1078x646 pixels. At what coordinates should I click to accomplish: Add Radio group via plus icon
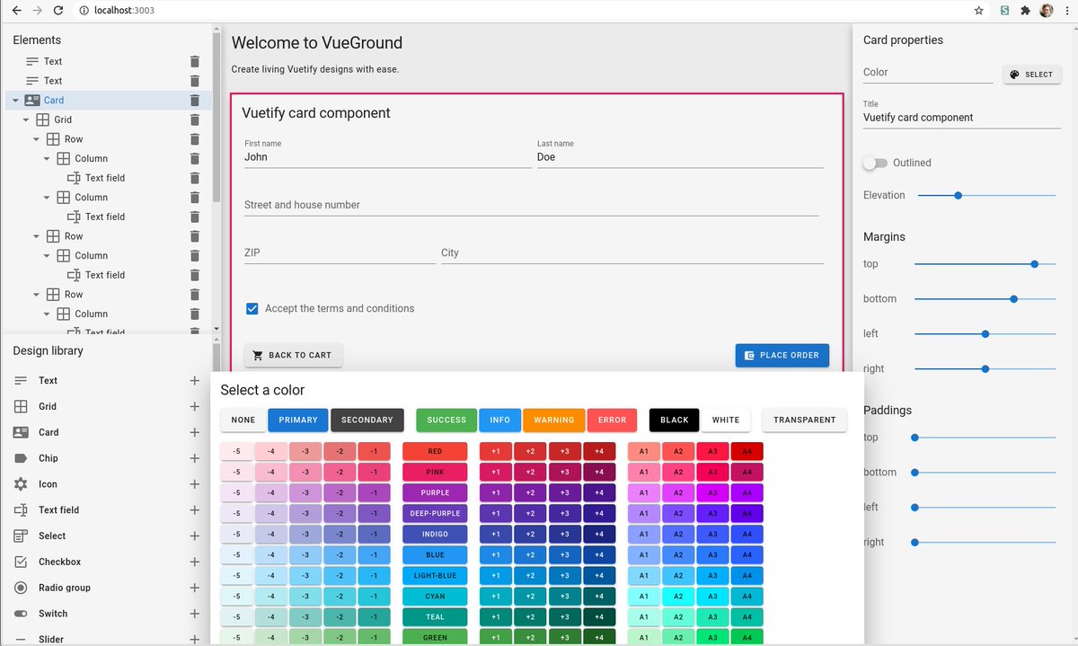tap(195, 588)
